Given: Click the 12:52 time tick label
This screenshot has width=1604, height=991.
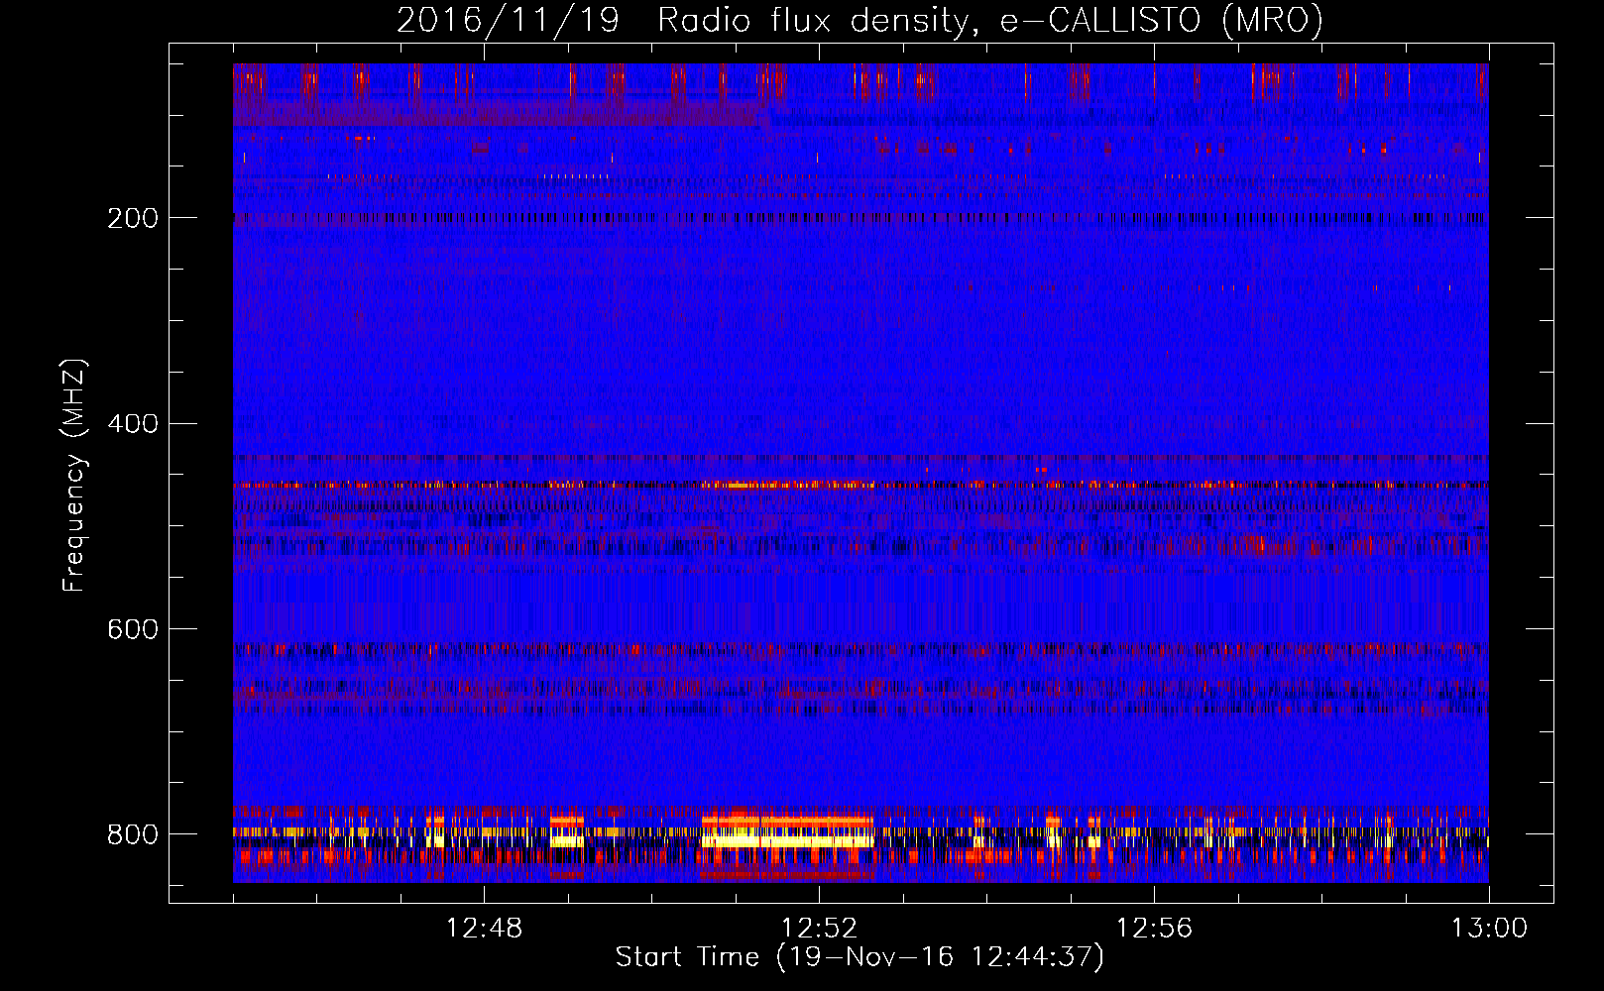Looking at the screenshot, I should (819, 929).
